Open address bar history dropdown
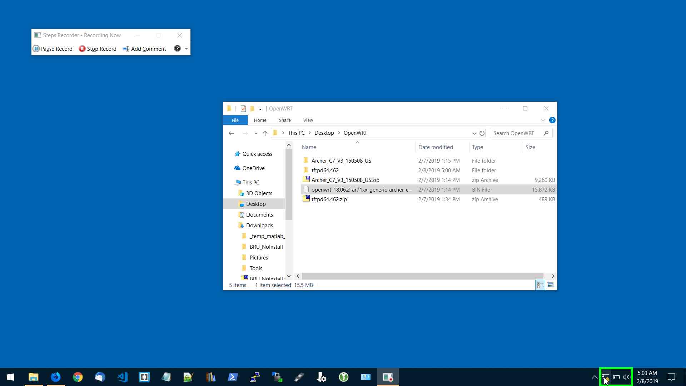This screenshot has height=386, width=686. pos(474,133)
